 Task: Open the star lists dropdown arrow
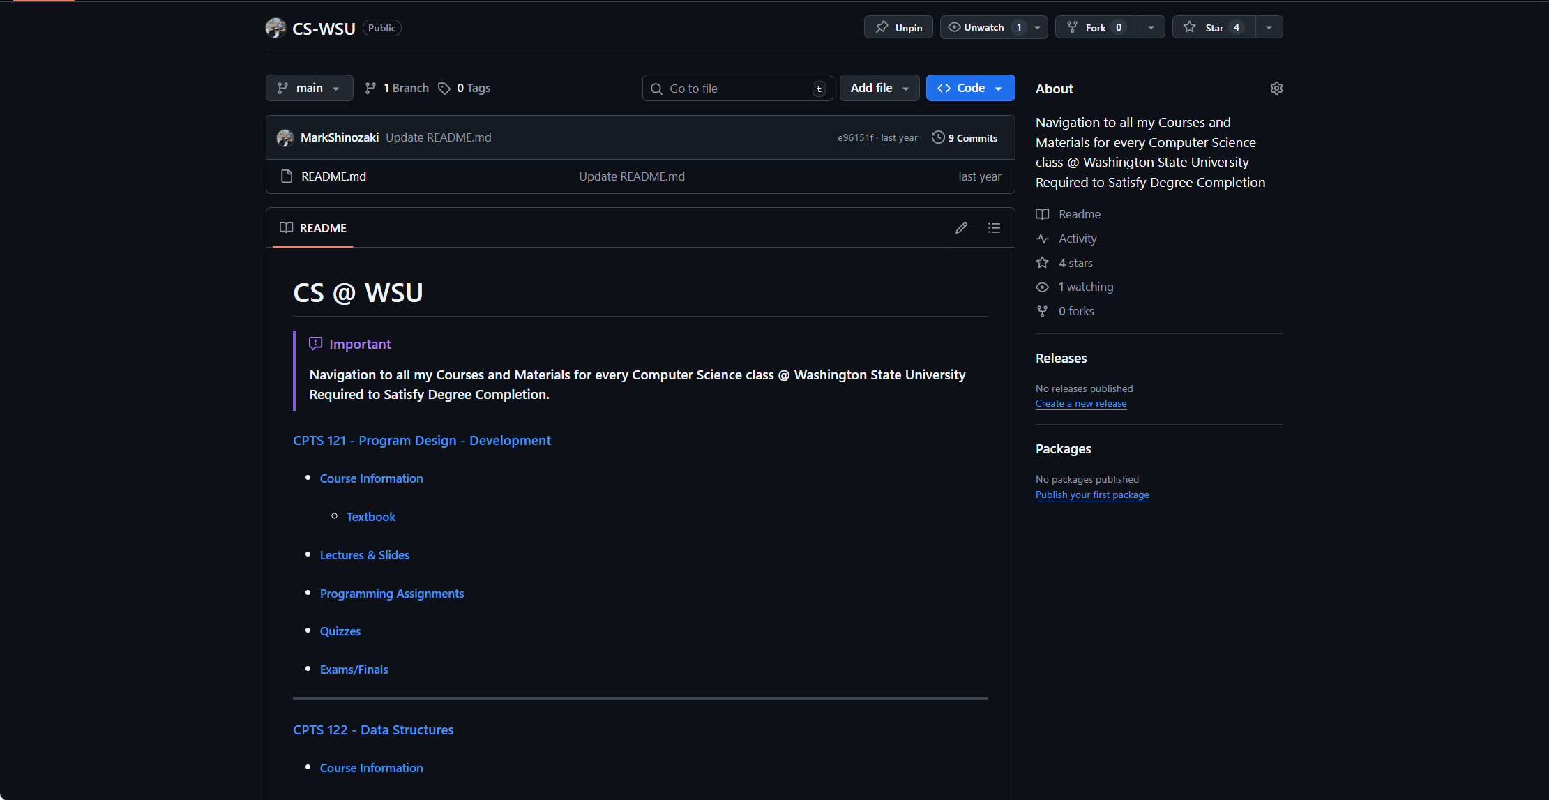tap(1269, 28)
